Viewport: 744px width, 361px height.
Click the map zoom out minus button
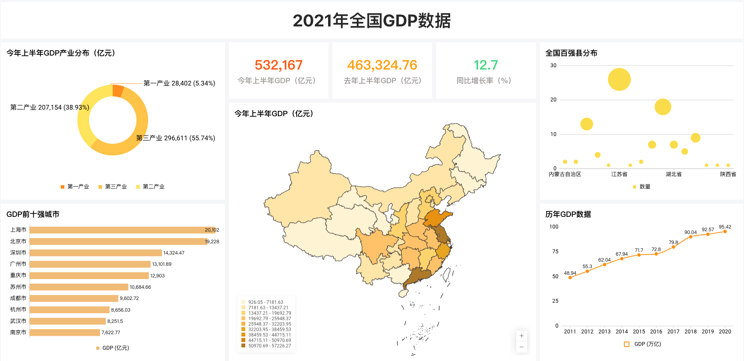click(x=521, y=347)
